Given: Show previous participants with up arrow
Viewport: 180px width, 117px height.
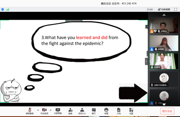Looking at the screenshot, I should (164, 15).
